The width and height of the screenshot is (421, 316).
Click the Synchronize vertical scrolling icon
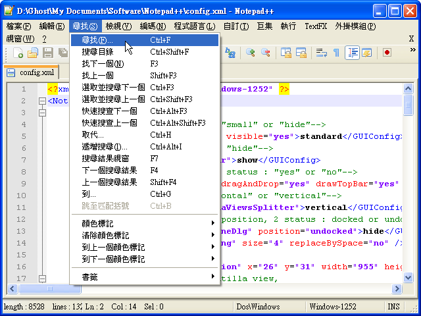coord(286,53)
